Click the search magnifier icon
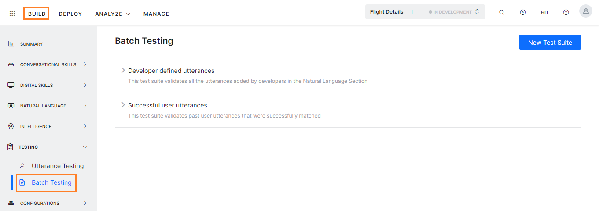 pos(501,12)
